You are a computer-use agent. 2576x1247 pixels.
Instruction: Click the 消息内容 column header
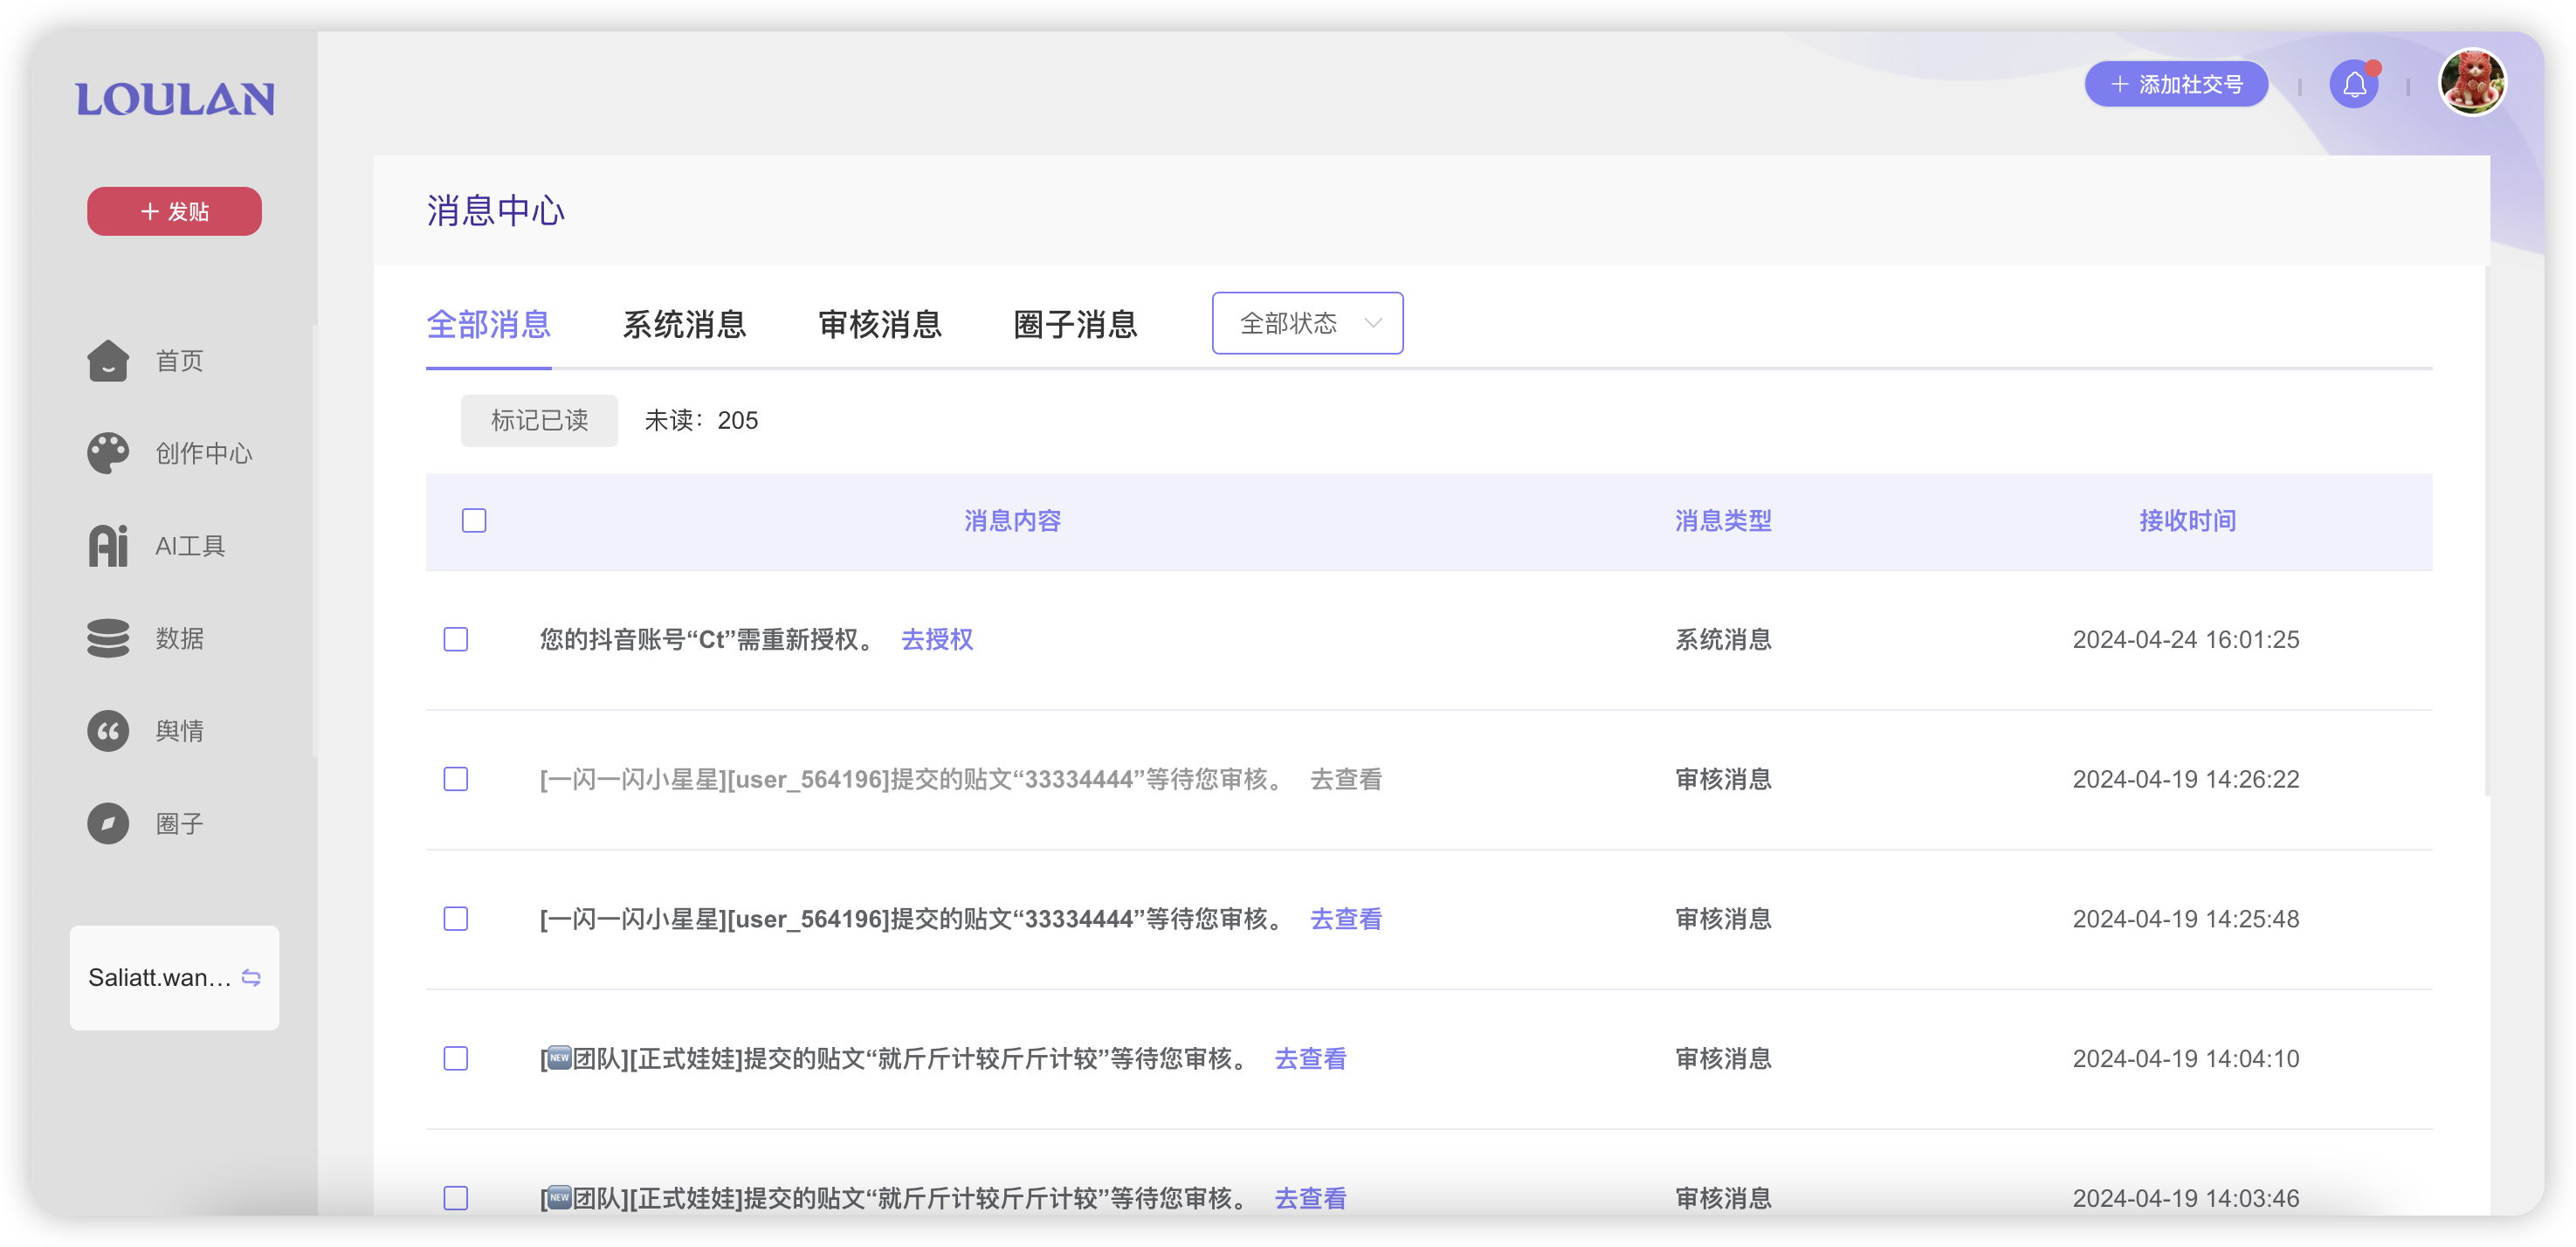coord(1012,520)
